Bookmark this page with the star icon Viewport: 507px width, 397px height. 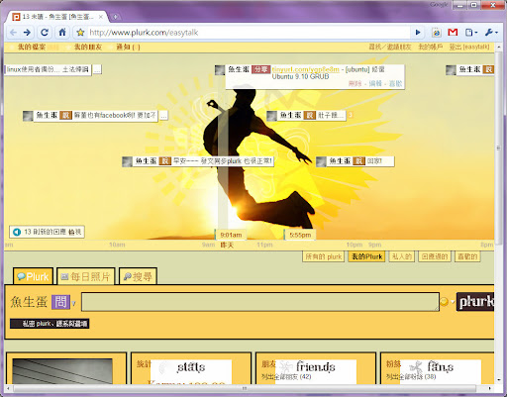coord(80,33)
